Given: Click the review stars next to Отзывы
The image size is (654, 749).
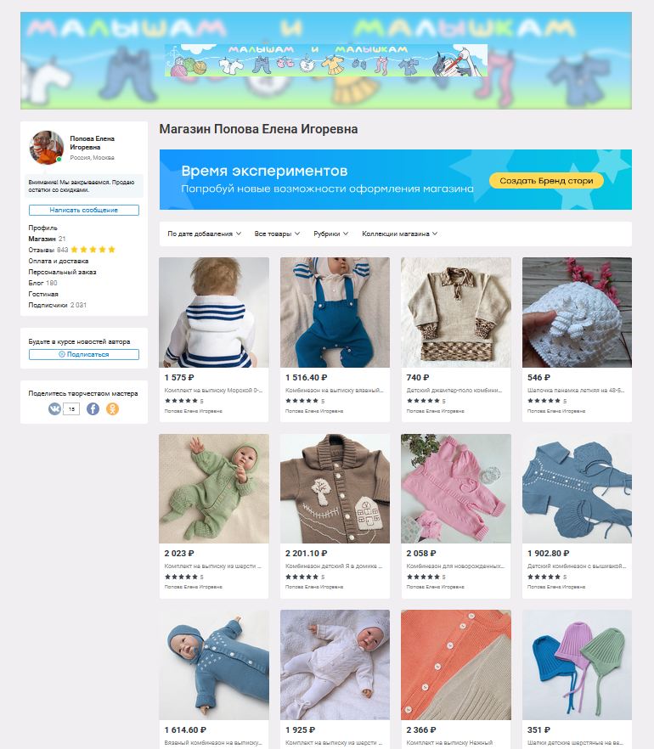Looking at the screenshot, I should (93, 250).
